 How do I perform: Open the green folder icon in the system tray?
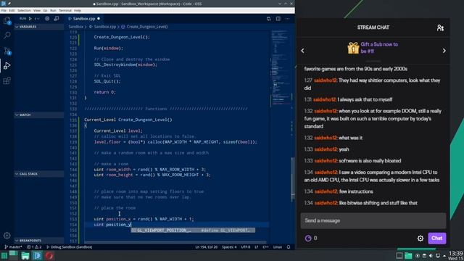[408, 256]
